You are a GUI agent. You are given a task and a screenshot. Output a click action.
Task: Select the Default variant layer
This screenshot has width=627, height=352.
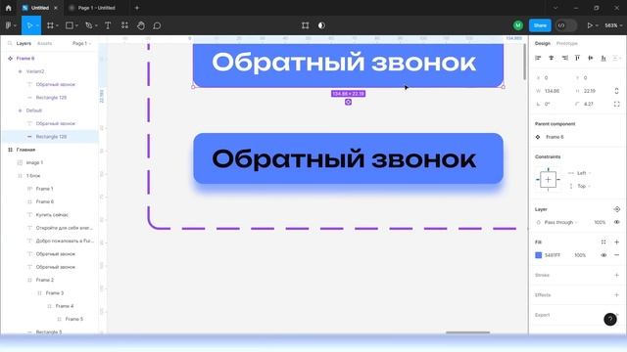(34, 110)
